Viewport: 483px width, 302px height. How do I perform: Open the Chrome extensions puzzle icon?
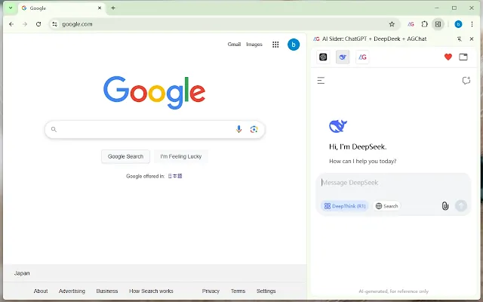coord(424,24)
